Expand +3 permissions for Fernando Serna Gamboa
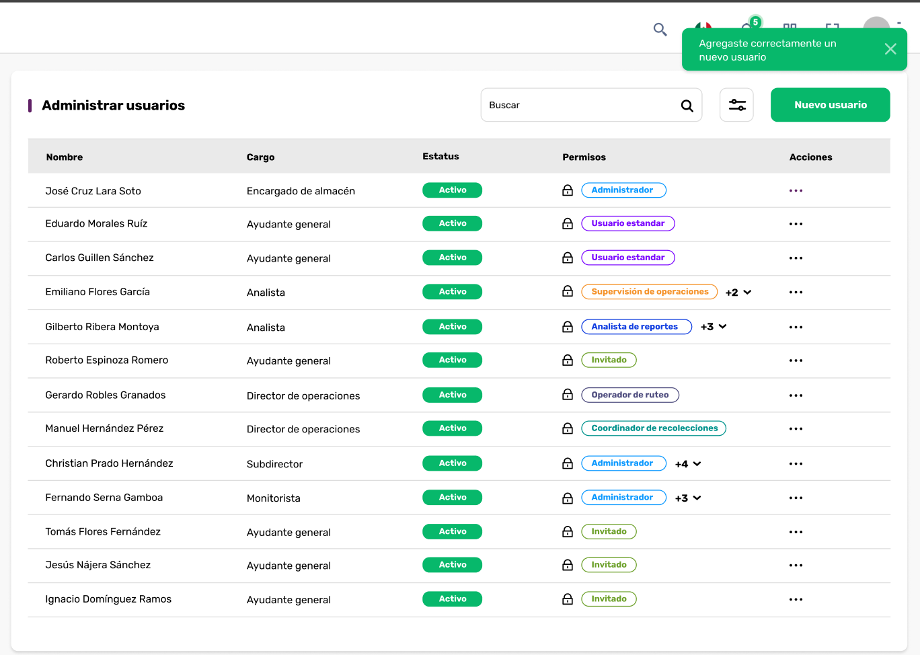This screenshot has height=655, width=920. [x=688, y=498]
